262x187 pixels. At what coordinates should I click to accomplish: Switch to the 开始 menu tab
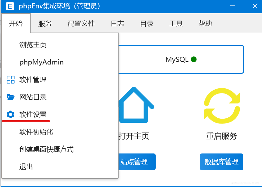16,23
